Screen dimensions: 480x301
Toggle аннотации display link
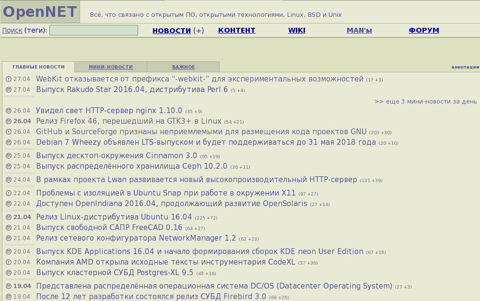(465, 67)
